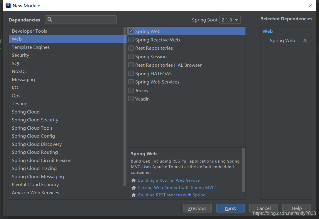Open Spring Cloud Messaging category
The image size is (319, 219).
point(66,176)
